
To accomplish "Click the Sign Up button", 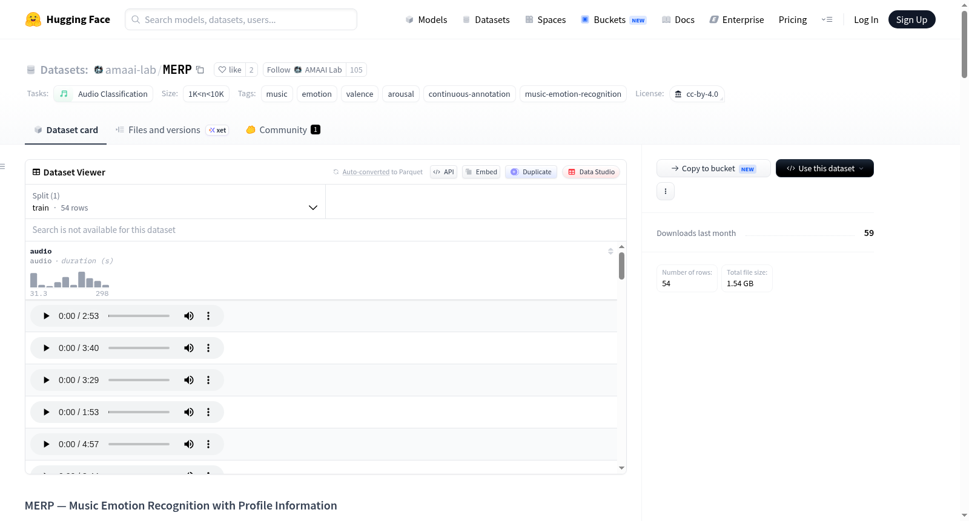I will pos(911,19).
